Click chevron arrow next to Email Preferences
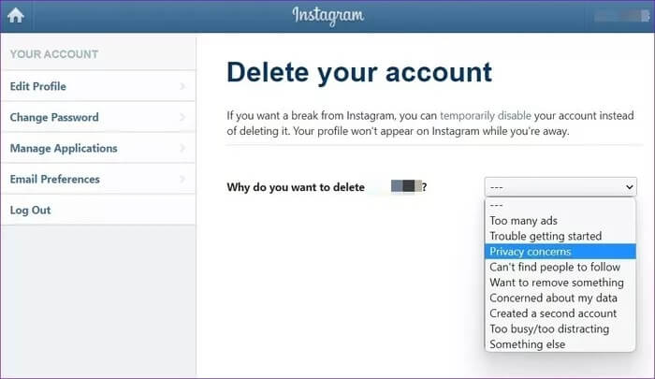 (x=182, y=179)
